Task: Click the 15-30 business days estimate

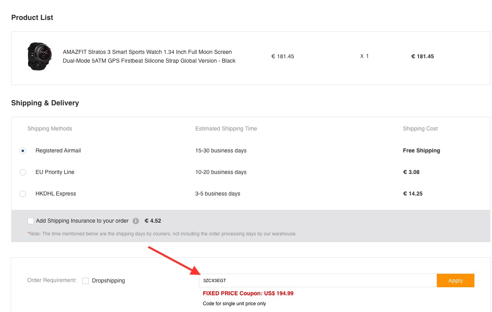Action: 221,150
